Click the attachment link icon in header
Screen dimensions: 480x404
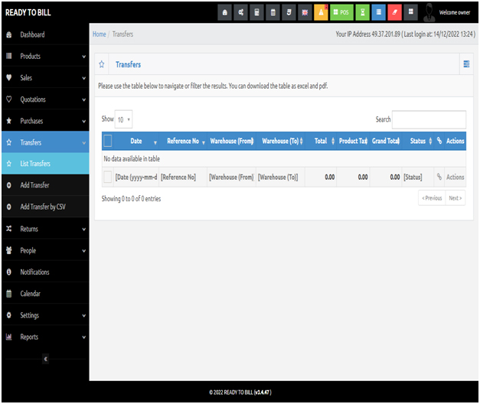click(439, 141)
